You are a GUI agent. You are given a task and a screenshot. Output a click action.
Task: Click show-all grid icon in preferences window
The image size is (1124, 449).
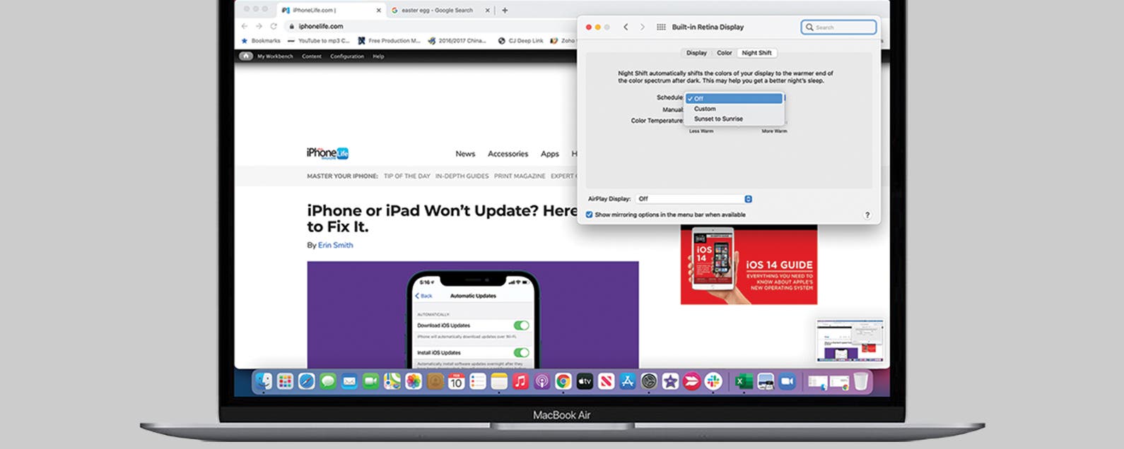coord(661,27)
